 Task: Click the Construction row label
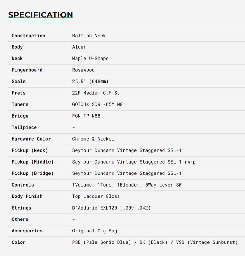click(x=28, y=36)
